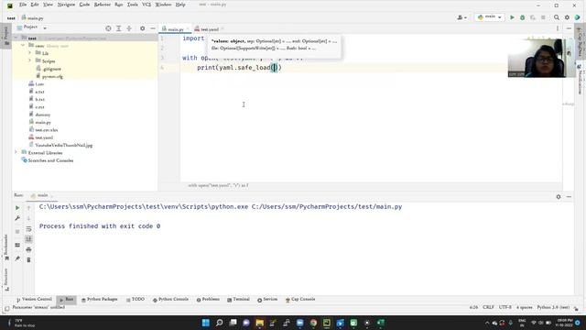Clear Run console with trash icon
586x330 pixels.
pos(28,259)
